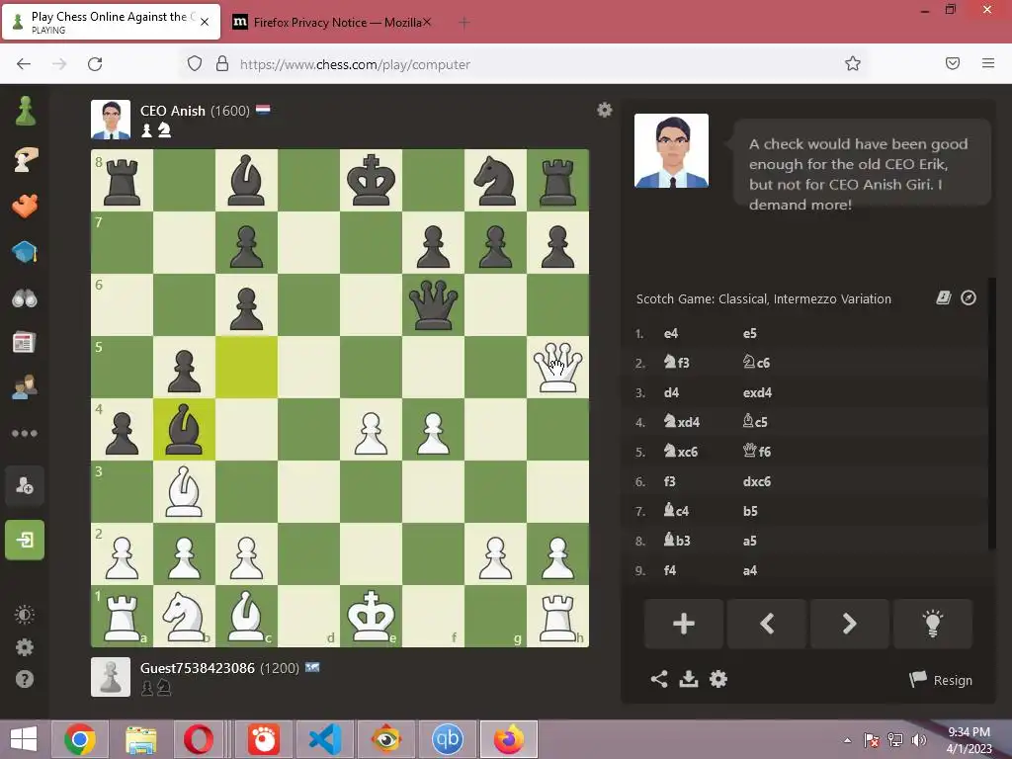The image size is (1012, 759).
Task: Open Opera from taskbar
Action: pos(198,739)
